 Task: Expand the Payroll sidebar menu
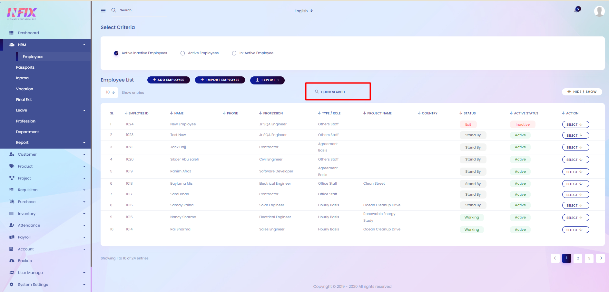84,237
